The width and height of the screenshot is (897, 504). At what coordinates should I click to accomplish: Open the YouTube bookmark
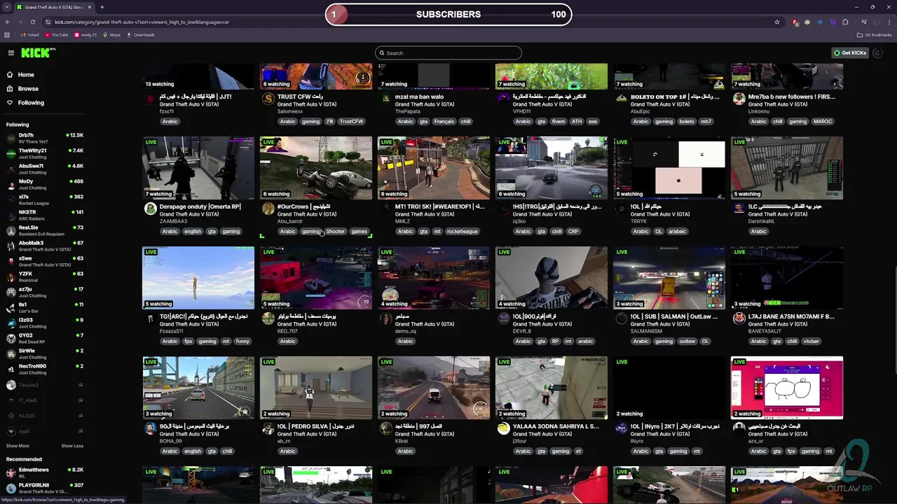point(56,35)
